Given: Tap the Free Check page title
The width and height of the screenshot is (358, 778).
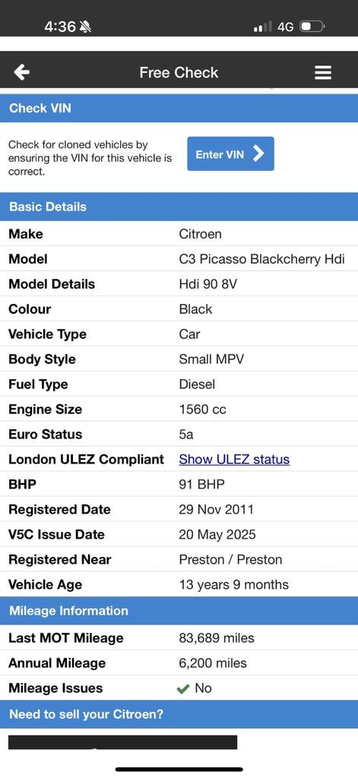Looking at the screenshot, I should click(x=179, y=72).
